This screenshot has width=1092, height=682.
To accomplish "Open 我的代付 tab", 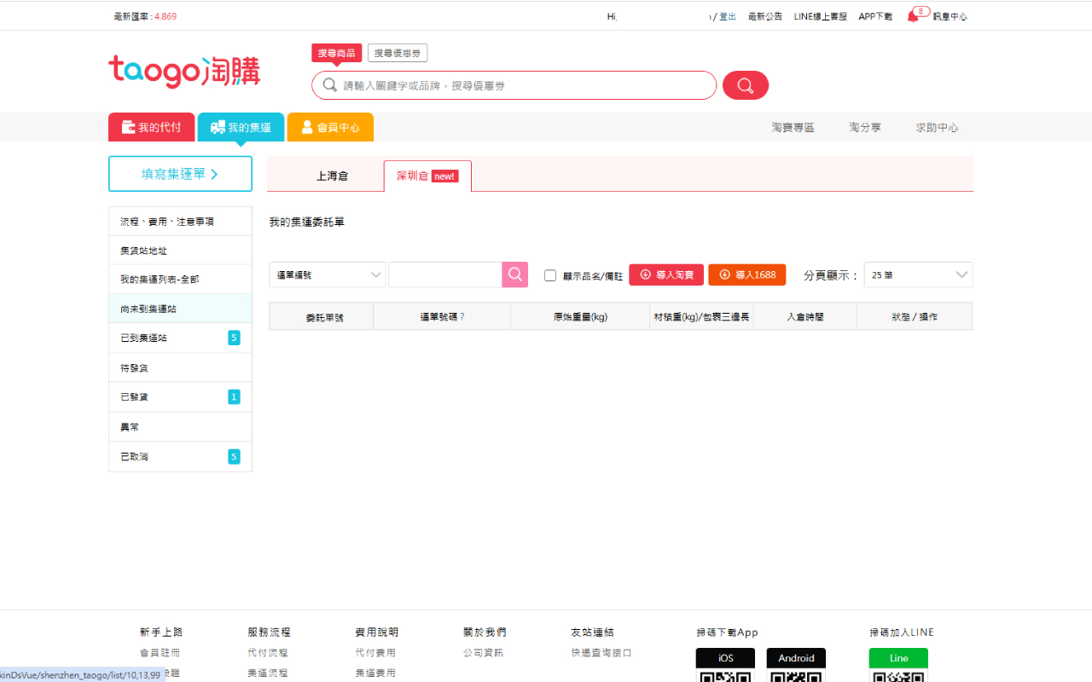I will click(152, 127).
